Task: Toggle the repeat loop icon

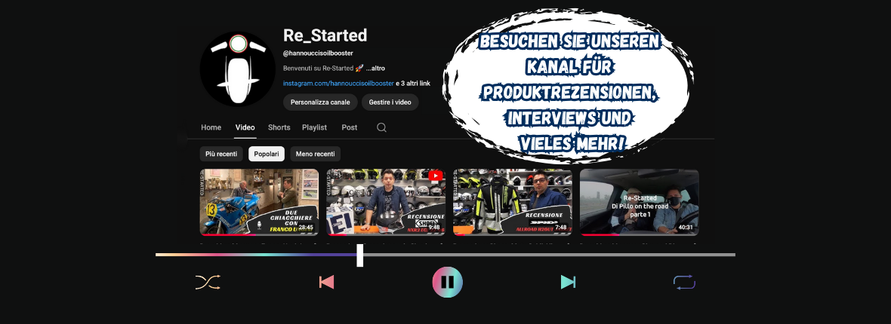Action: tap(684, 283)
